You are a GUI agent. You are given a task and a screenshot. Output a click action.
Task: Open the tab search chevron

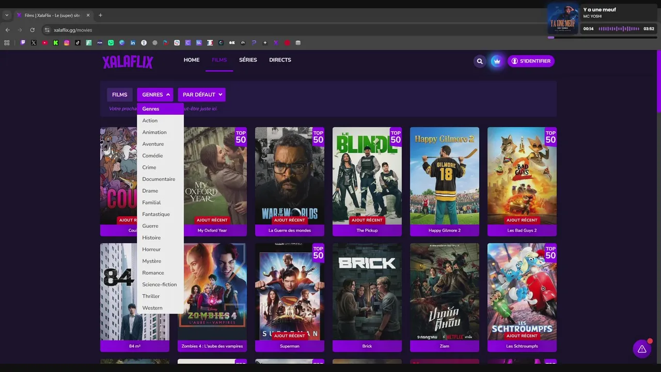coord(7,16)
